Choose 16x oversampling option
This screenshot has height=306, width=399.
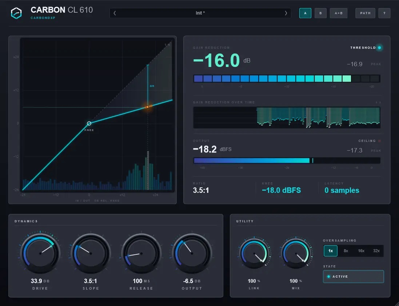tap(361, 251)
